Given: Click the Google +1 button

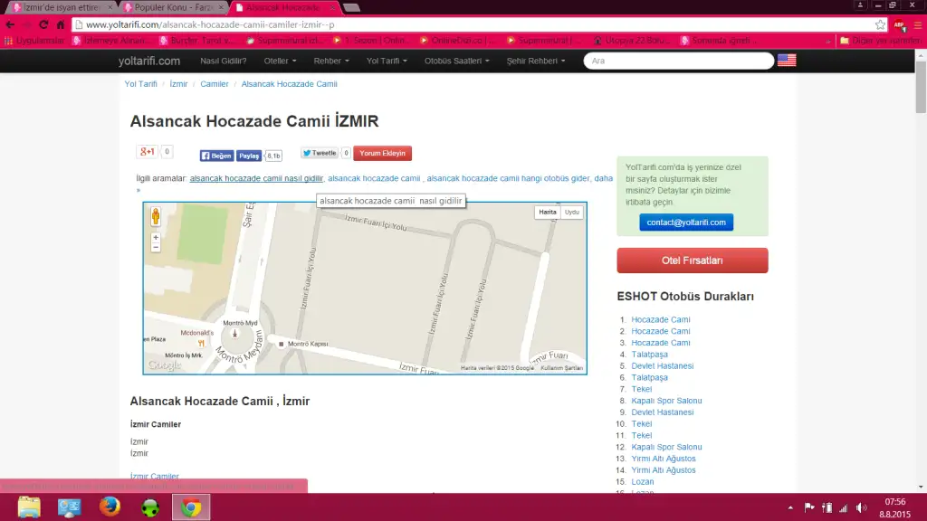Looking at the screenshot, I should coord(147,152).
